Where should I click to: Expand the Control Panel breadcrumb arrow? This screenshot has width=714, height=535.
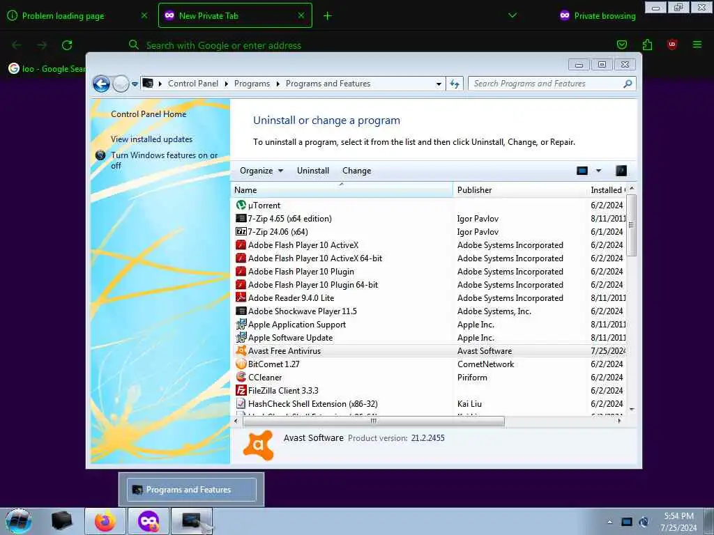coord(227,84)
